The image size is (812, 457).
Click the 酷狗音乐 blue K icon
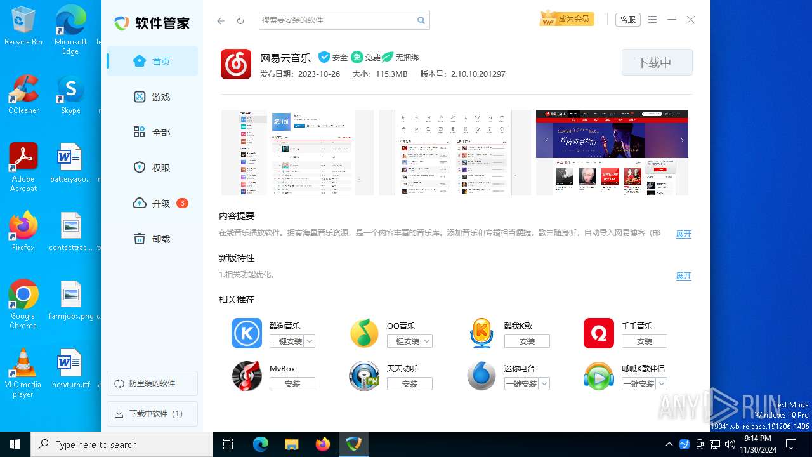point(247,333)
